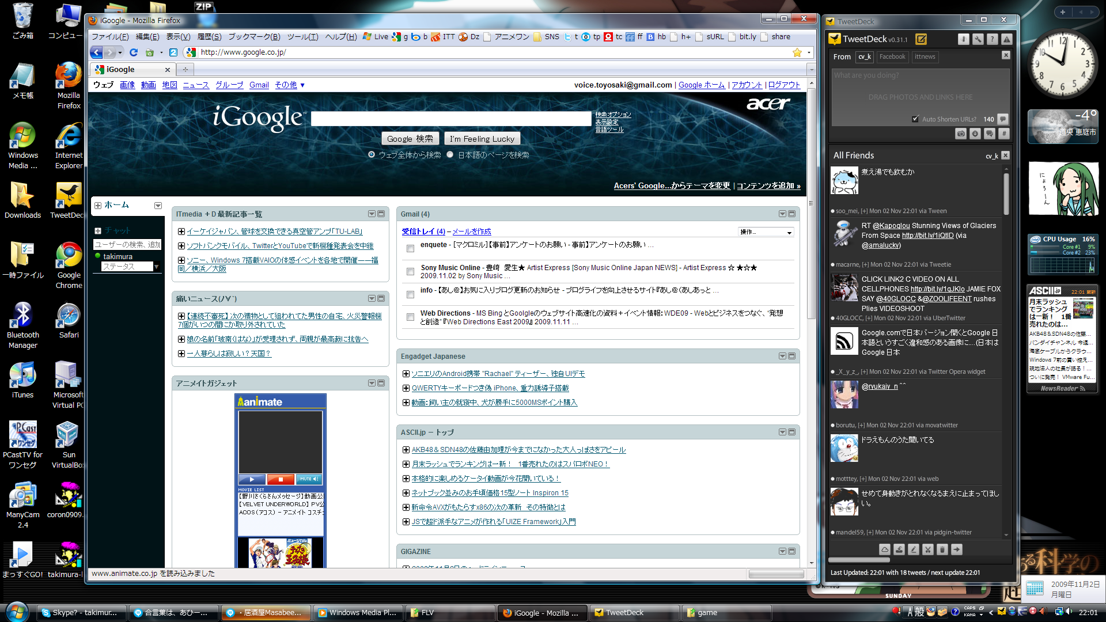Open the ブックマーク(B) menu in Firefox
Image resolution: width=1106 pixels, height=622 pixels.
[254, 36]
